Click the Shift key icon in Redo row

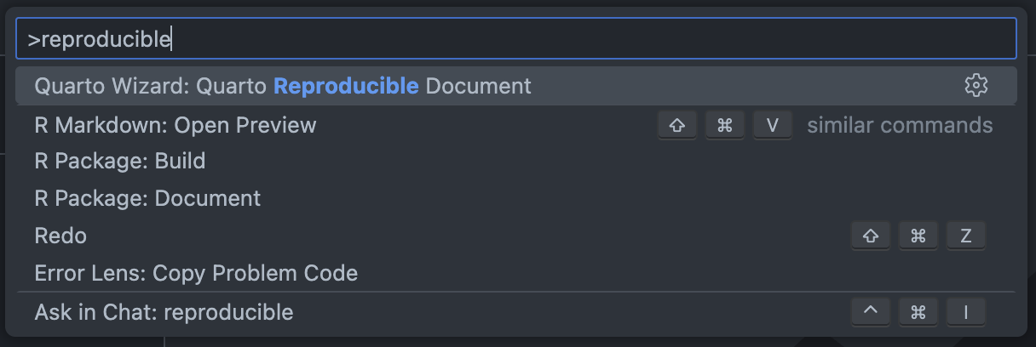point(871,236)
